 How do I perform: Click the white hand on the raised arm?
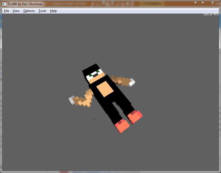[132, 82]
